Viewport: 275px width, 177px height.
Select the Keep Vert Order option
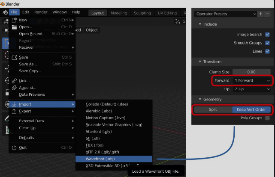coord(251,109)
